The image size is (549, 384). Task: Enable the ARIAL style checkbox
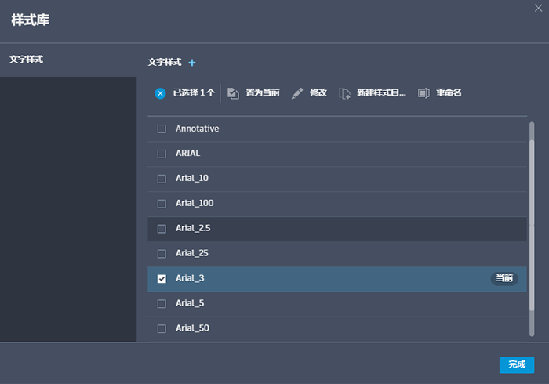pyautogui.click(x=162, y=154)
